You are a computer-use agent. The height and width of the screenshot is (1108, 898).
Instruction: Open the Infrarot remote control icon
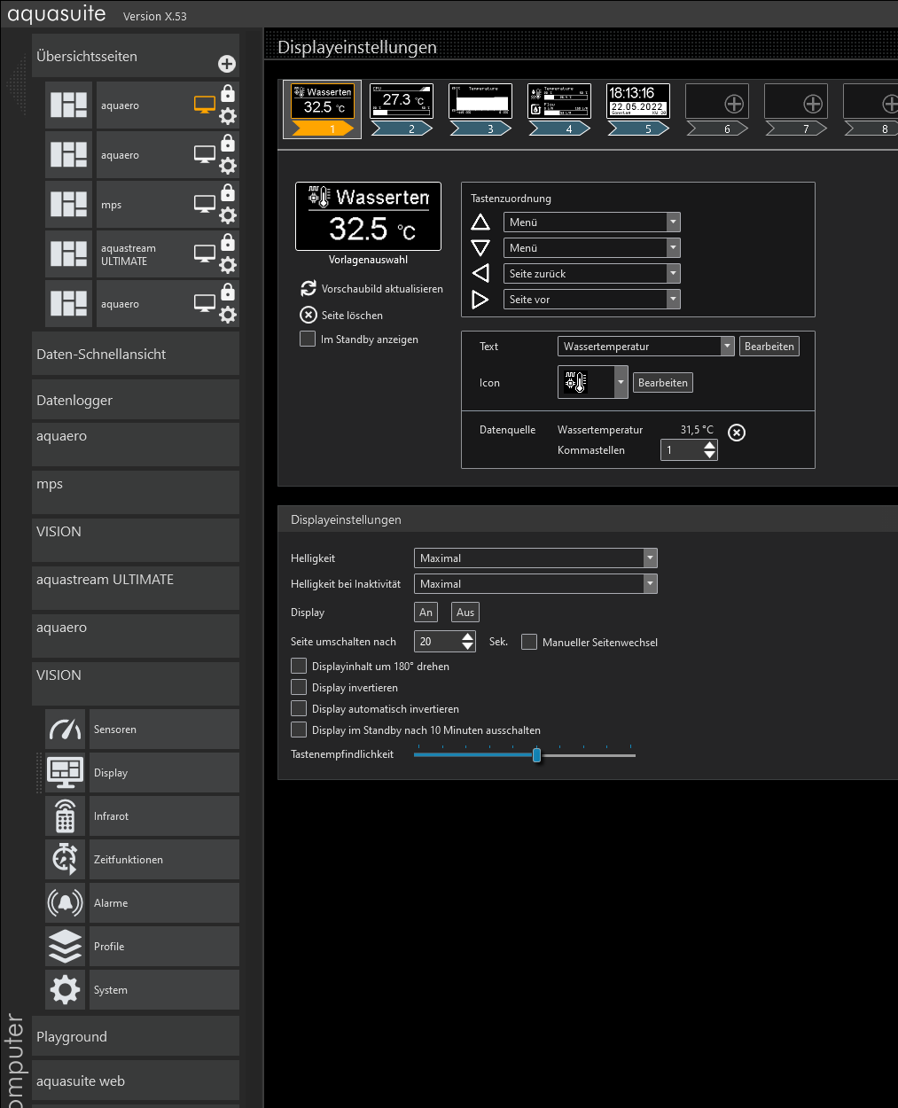click(x=66, y=816)
